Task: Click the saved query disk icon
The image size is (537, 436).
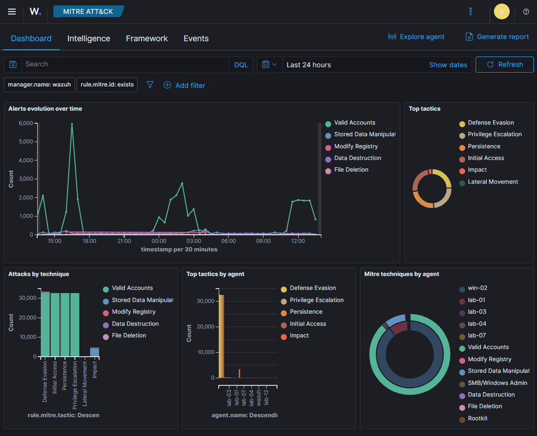Action: click(x=13, y=65)
